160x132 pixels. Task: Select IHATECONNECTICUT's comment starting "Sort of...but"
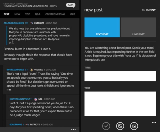(x=41, y=109)
